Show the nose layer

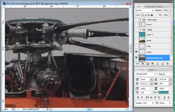pos(136,46)
